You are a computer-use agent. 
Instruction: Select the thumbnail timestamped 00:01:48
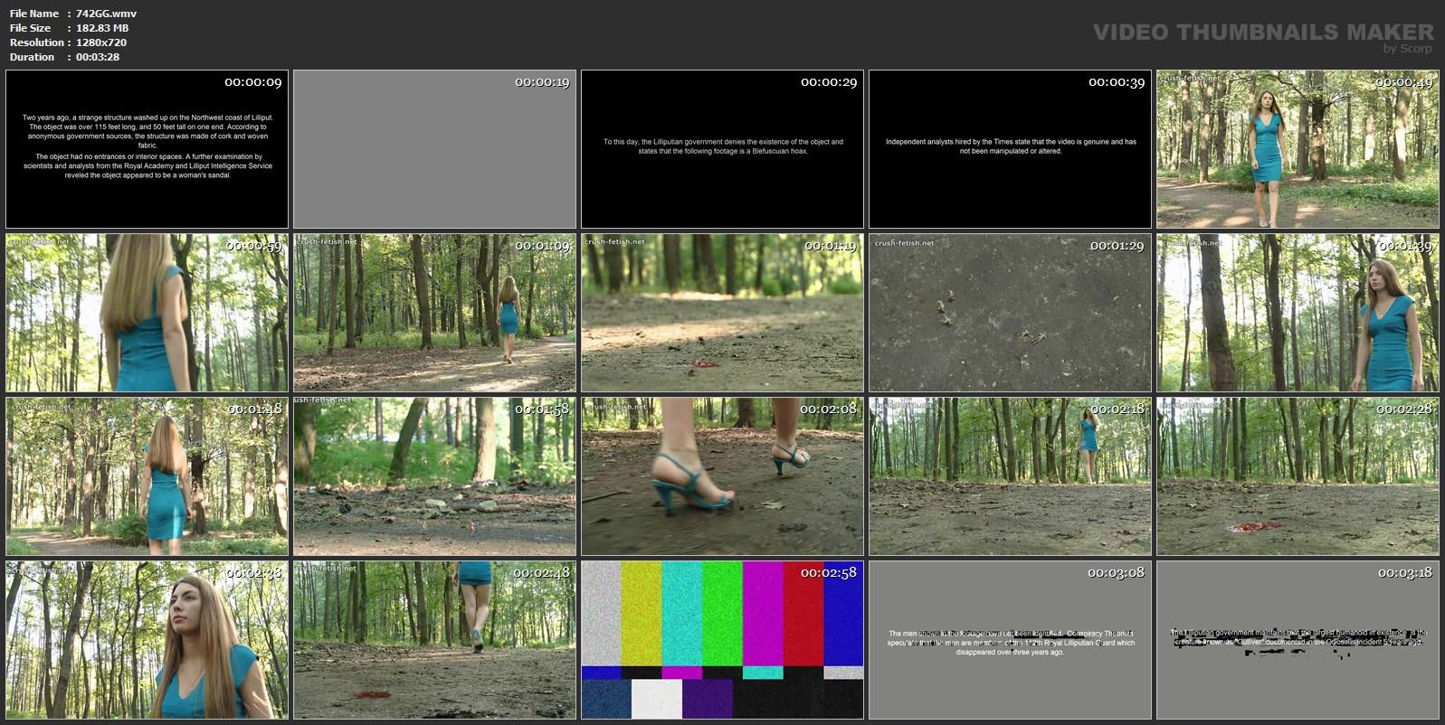point(147,476)
